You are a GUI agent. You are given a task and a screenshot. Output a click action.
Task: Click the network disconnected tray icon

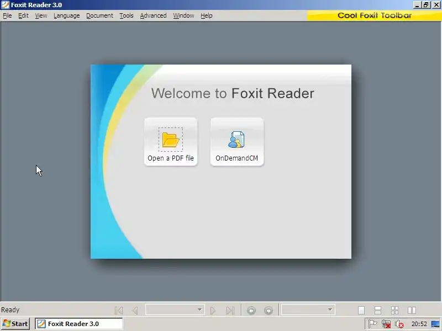pyautogui.click(x=386, y=324)
